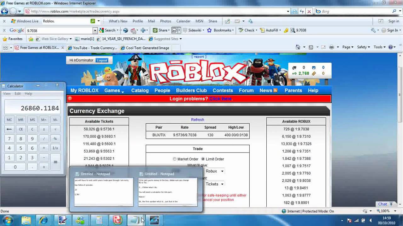Click the Refresh link above rate table
Viewport: 403px width, 226px height.
tap(197, 120)
